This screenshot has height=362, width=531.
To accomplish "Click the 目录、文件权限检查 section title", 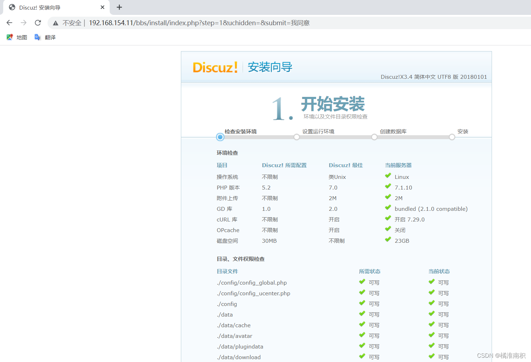I will coord(240,259).
